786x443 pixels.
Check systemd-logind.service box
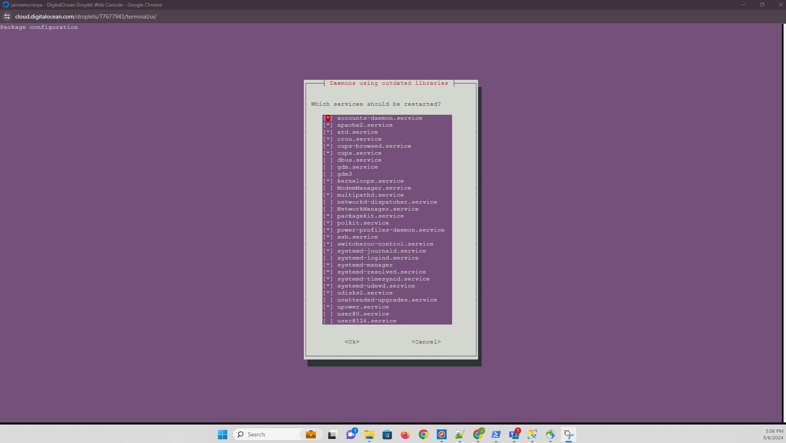tap(328, 258)
